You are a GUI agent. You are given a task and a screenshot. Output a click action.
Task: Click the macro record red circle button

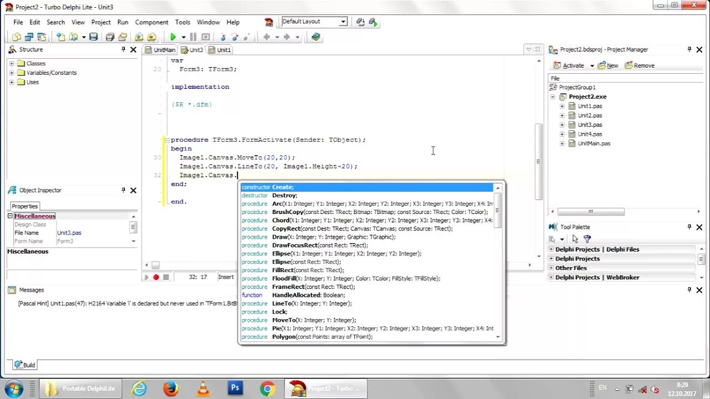156,277
